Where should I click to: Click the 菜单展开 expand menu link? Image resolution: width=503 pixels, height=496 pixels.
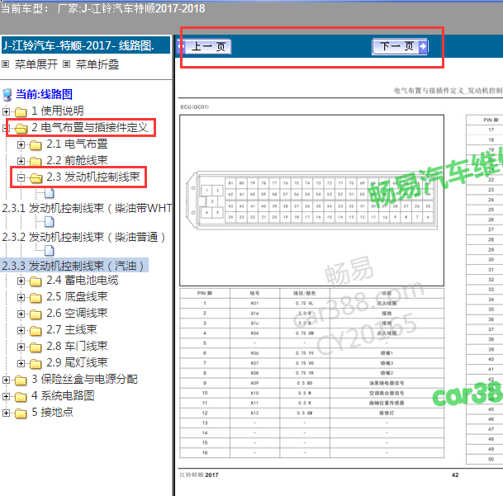pyautogui.click(x=36, y=64)
